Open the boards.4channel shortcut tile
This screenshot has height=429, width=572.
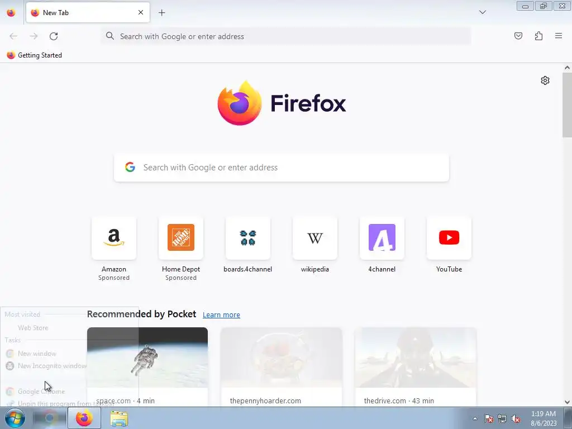248,238
